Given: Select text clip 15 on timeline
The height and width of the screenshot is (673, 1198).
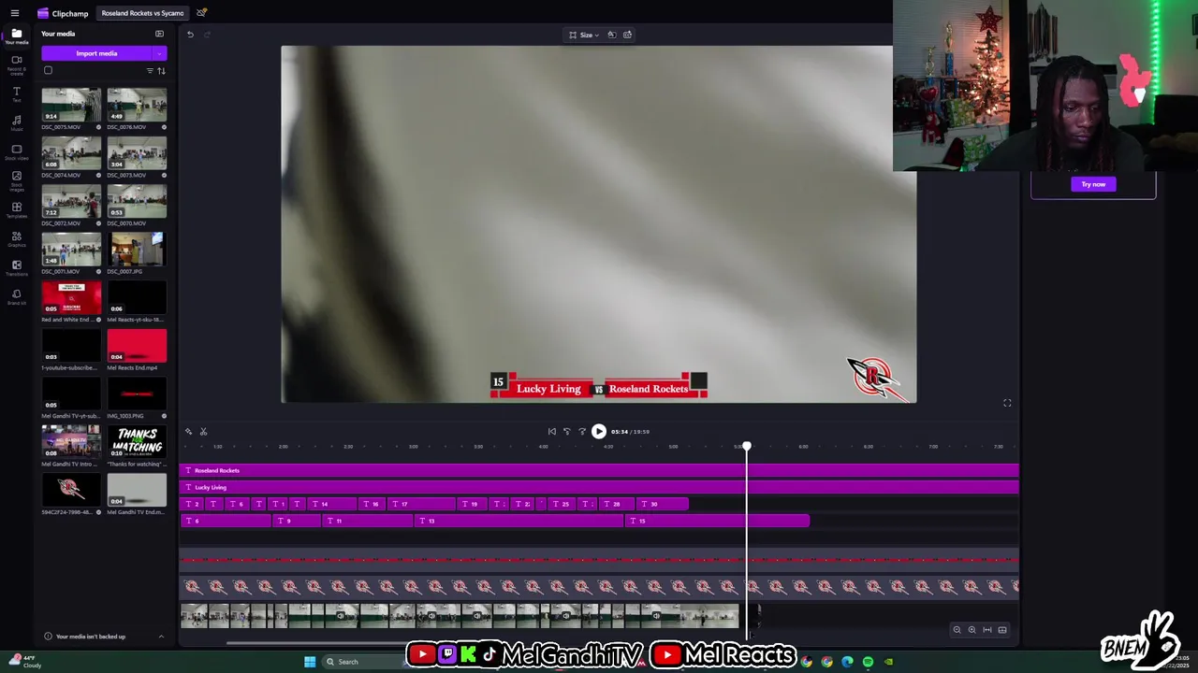Looking at the screenshot, I should coord(717,521).
